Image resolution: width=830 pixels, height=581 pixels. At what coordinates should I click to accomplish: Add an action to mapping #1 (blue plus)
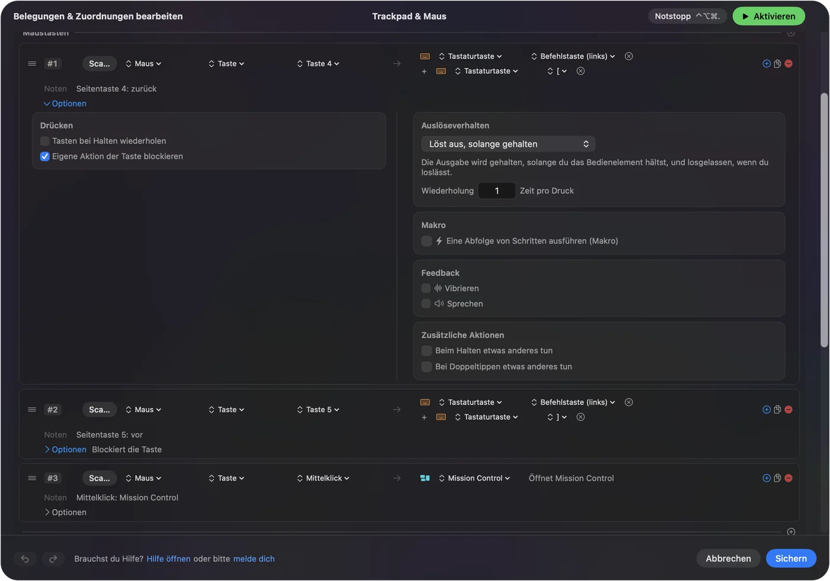[x=767, y=63]
